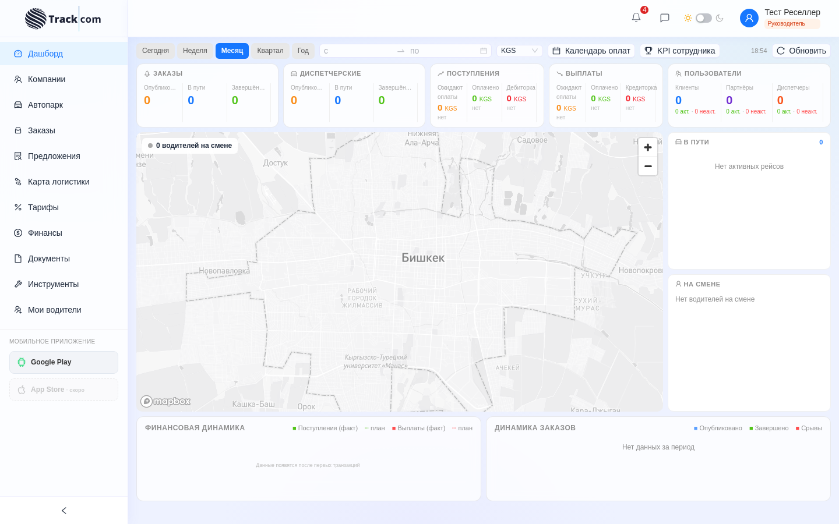Image resolution: width=839 pixels, height=524 pixels.
Task: Toggle Опубликовано legend entry
Action: 718,428
